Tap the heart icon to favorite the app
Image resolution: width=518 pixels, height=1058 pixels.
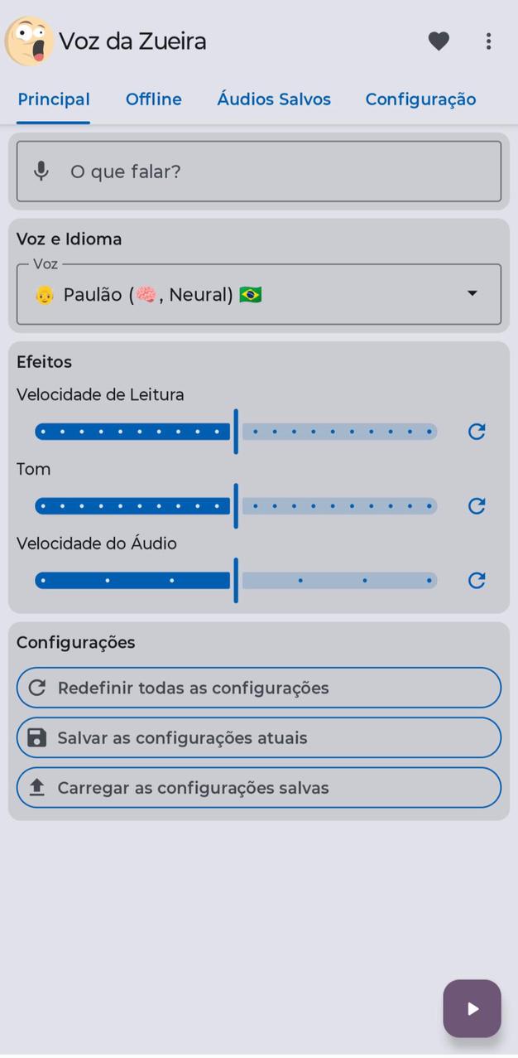[439, 41]
